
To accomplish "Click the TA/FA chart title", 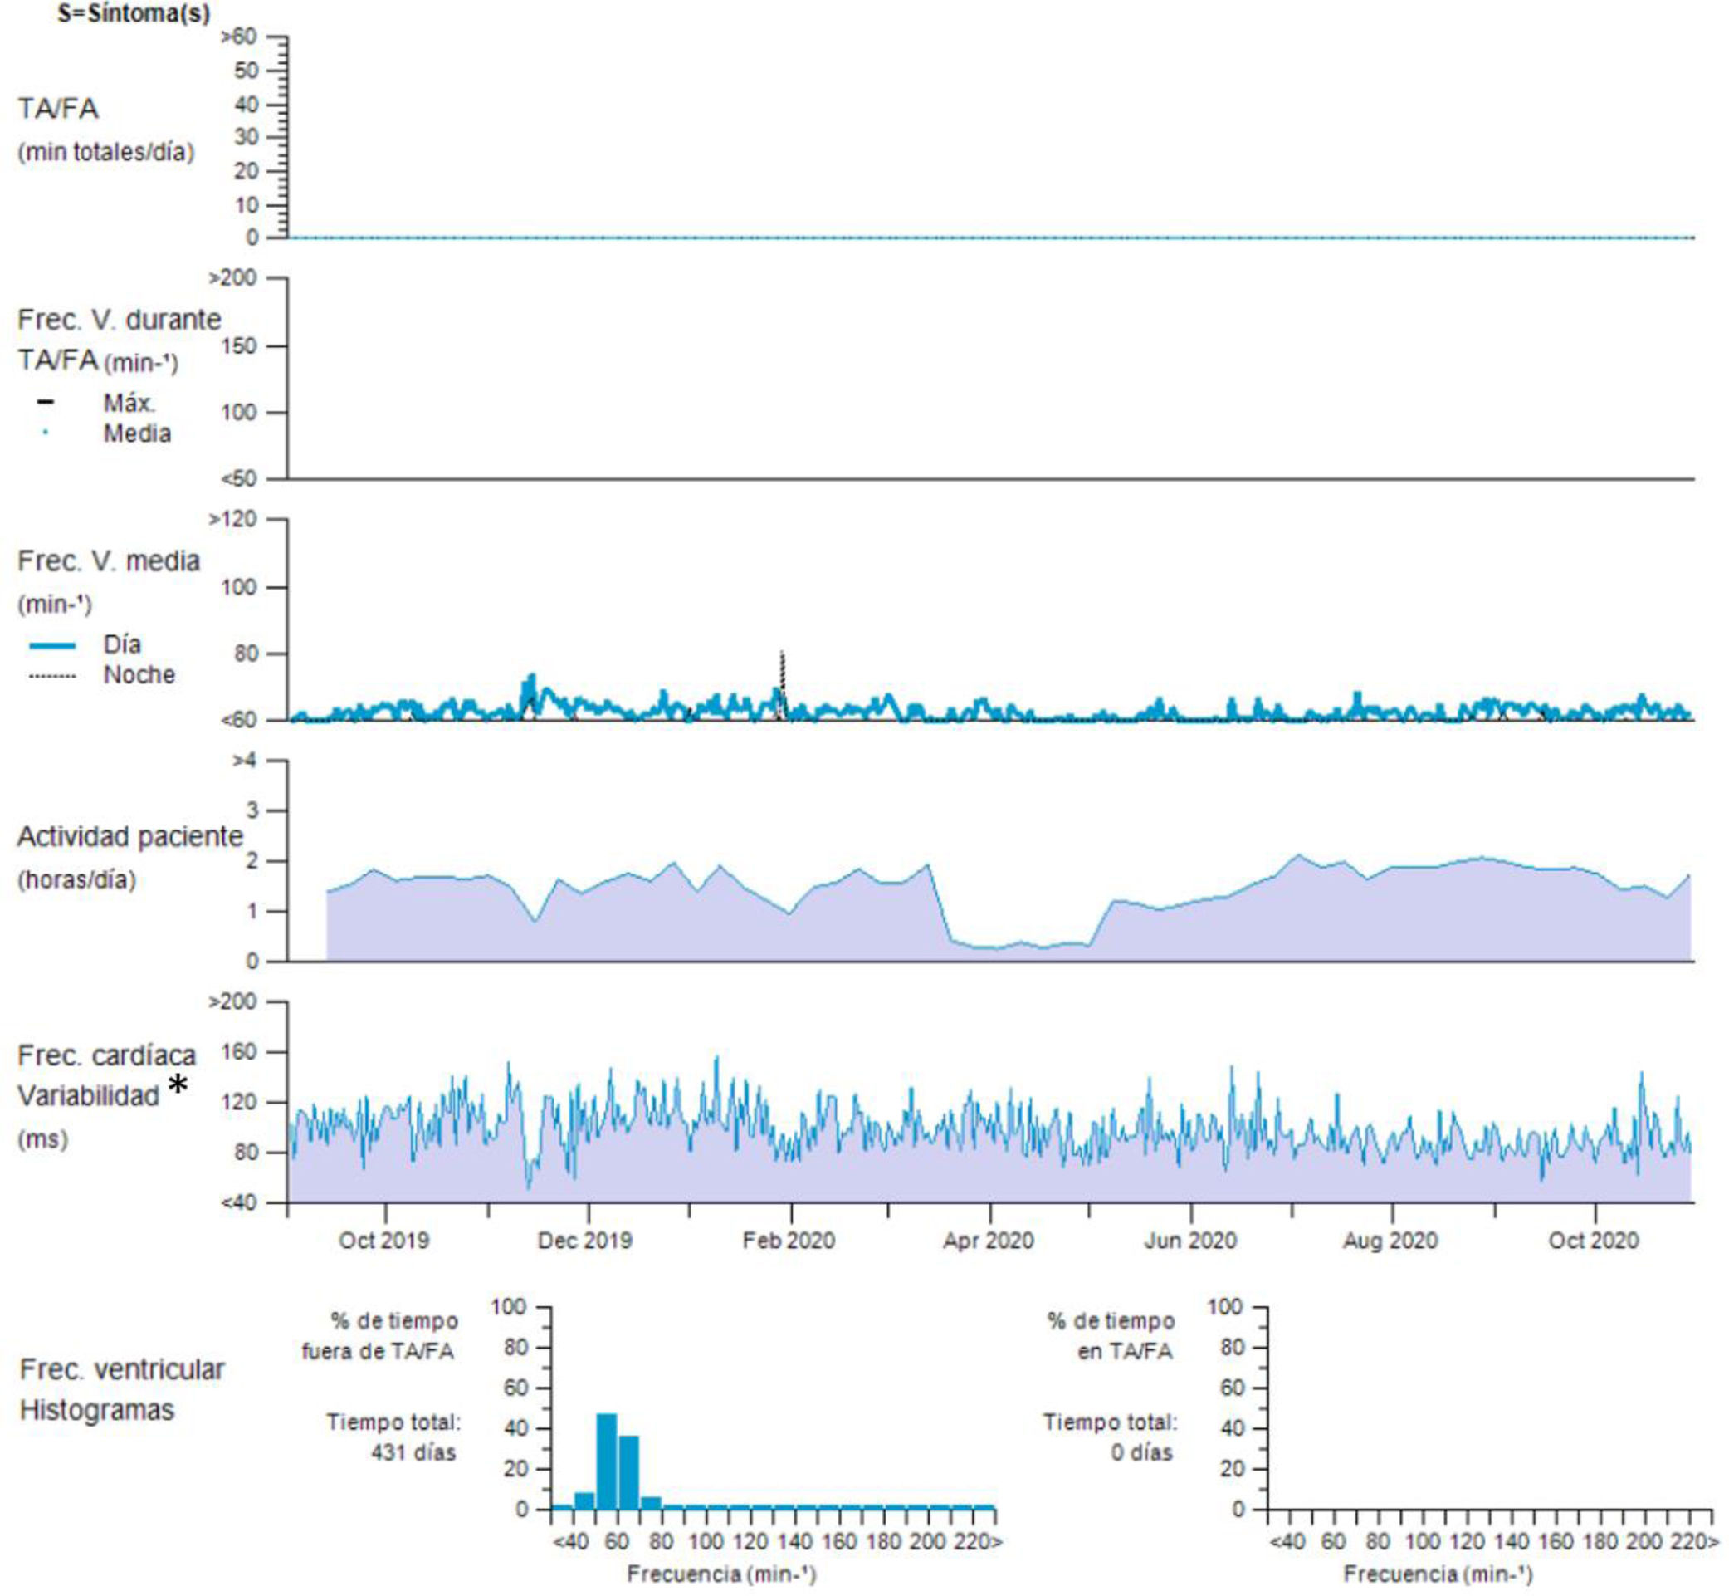I will pyautogui.click(x=58, y=109).
